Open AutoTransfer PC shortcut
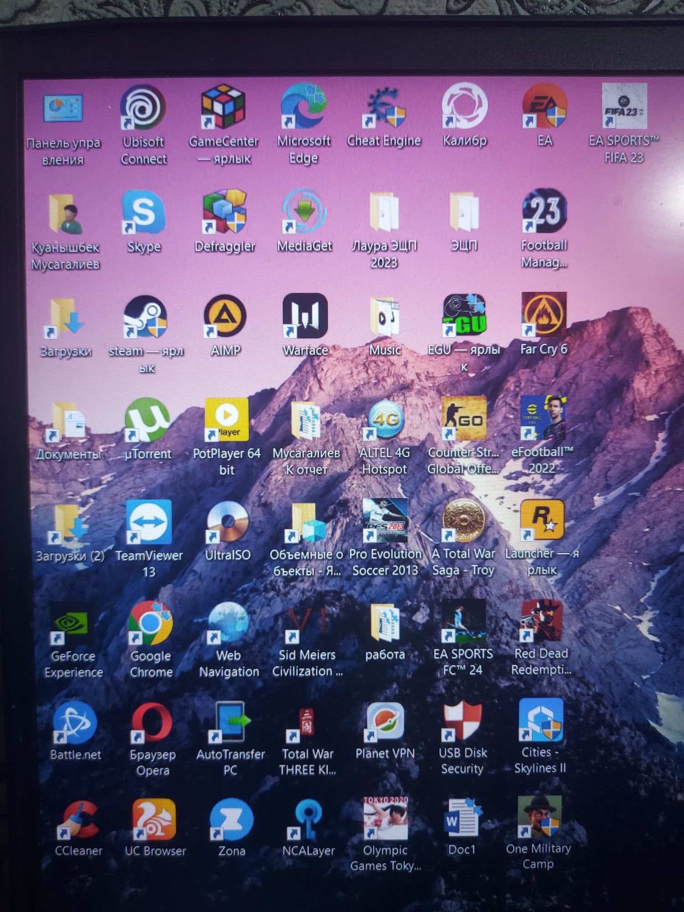Screen dimensions: 684x912 (x=230, y=722)
